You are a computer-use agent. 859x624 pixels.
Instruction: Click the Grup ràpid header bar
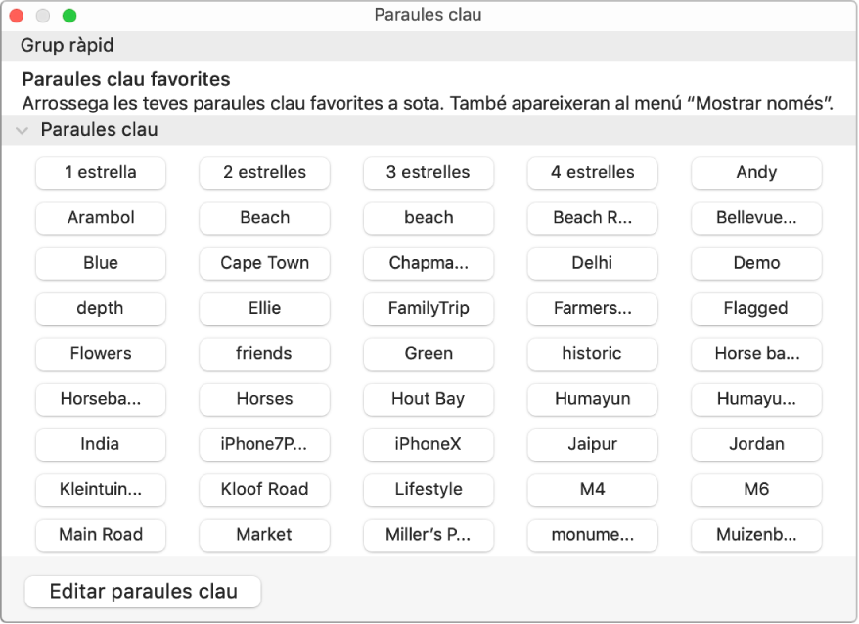tap(429, 46)
